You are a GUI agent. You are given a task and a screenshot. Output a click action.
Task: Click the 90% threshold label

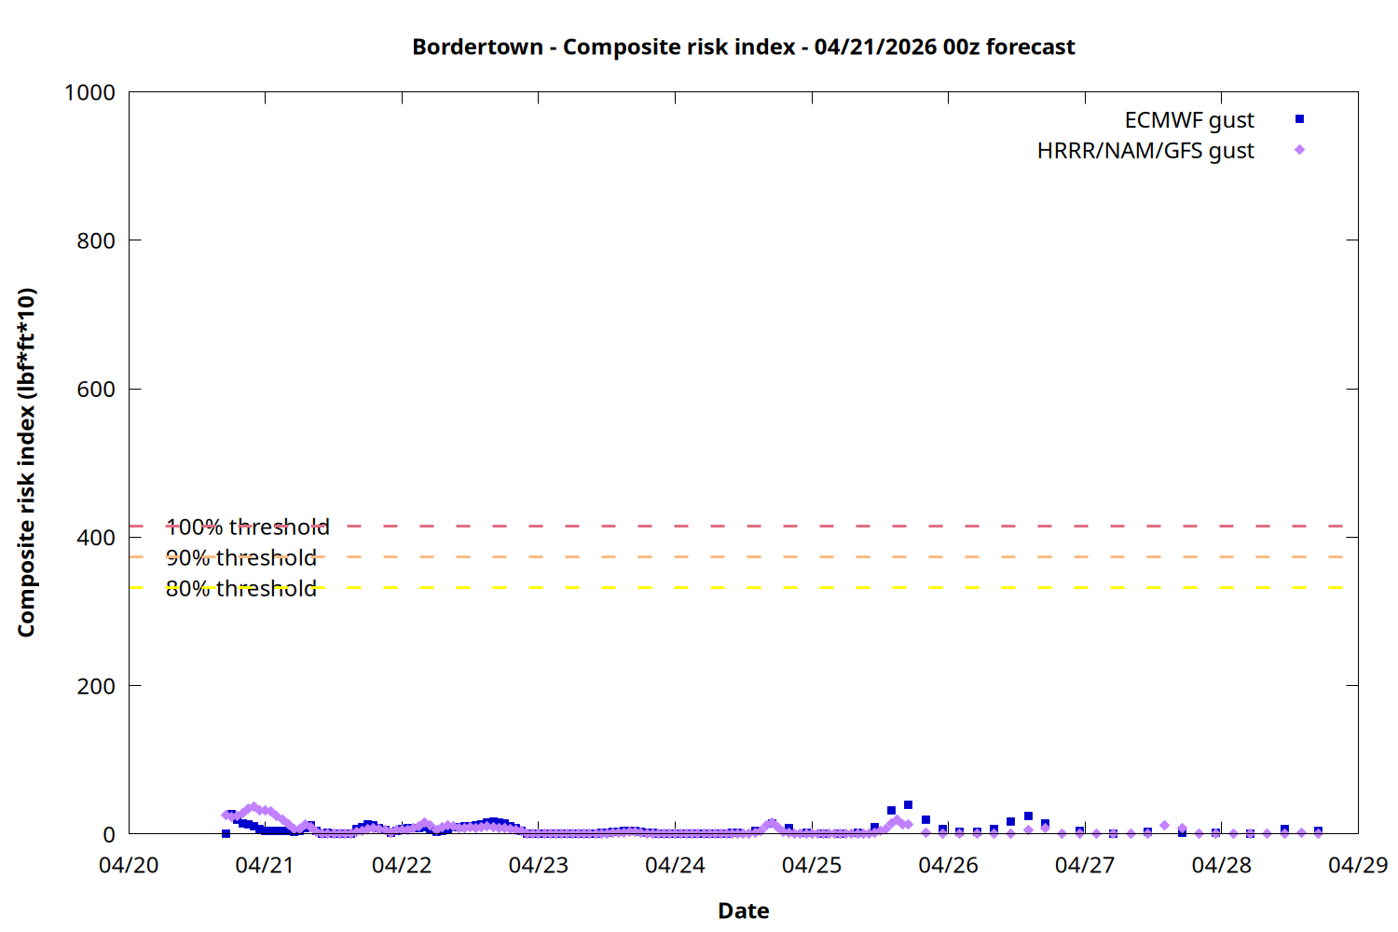click(240, 558)
